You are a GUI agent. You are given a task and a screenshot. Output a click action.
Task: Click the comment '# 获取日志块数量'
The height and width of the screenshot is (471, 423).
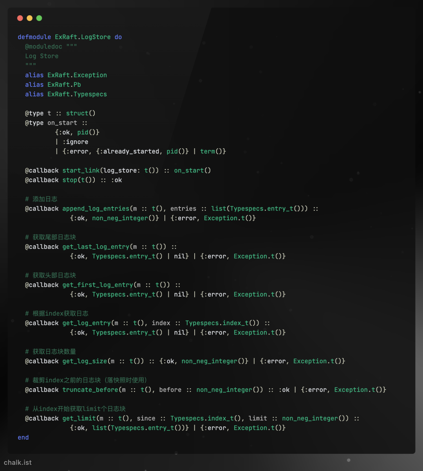tap(51, 352)
